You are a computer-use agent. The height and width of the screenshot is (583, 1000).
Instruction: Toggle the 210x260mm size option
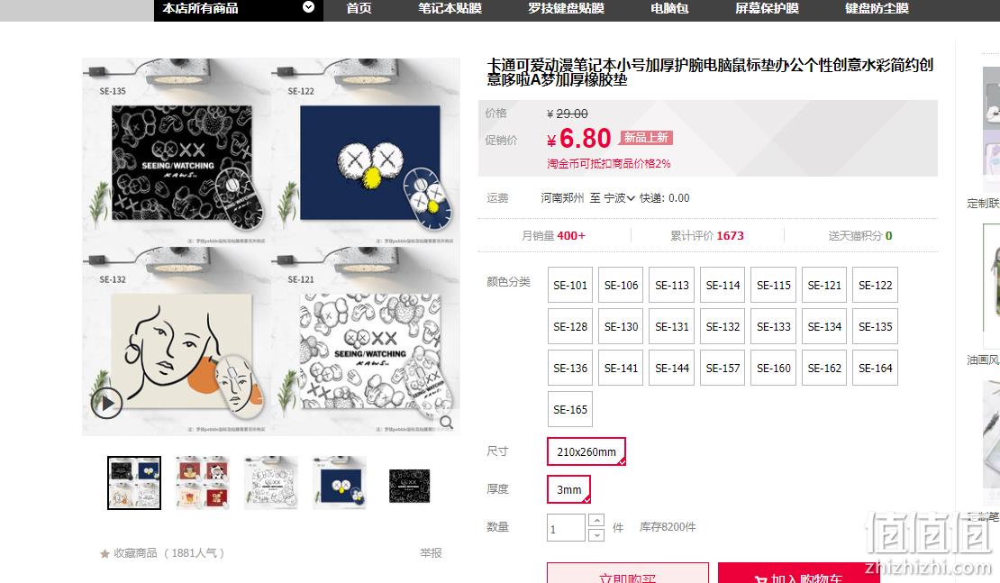[x=586, y=451]
